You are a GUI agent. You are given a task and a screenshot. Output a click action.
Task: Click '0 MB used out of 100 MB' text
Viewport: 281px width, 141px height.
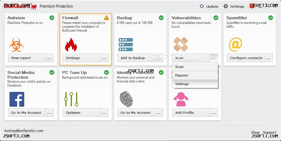[135, 23]
